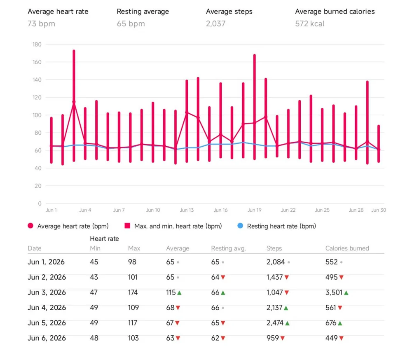The width and height of the screenshot is (412, 346).
Task: Click the Jun 13 x-axis label
Action: point(187,210)
